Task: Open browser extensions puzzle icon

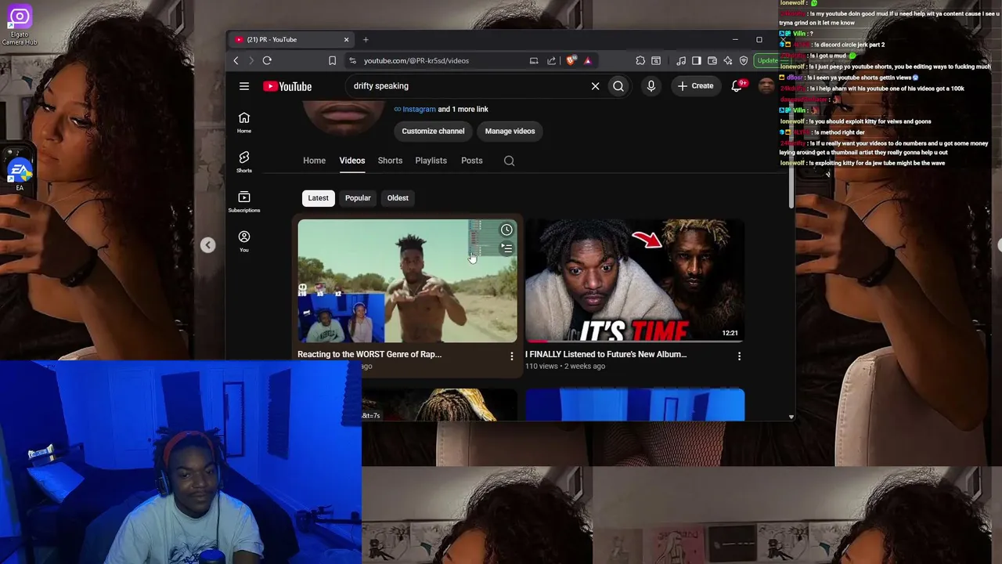Action: coord(640,60)
